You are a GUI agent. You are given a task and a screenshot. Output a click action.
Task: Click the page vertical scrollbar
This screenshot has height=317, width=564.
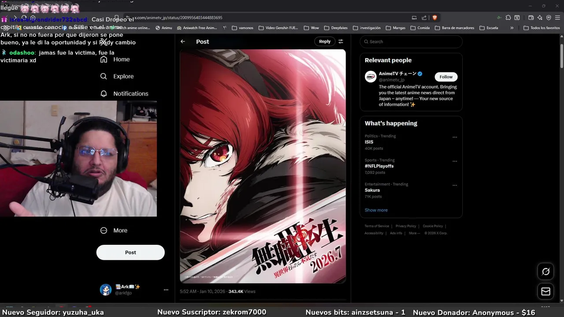pos(562,55)
